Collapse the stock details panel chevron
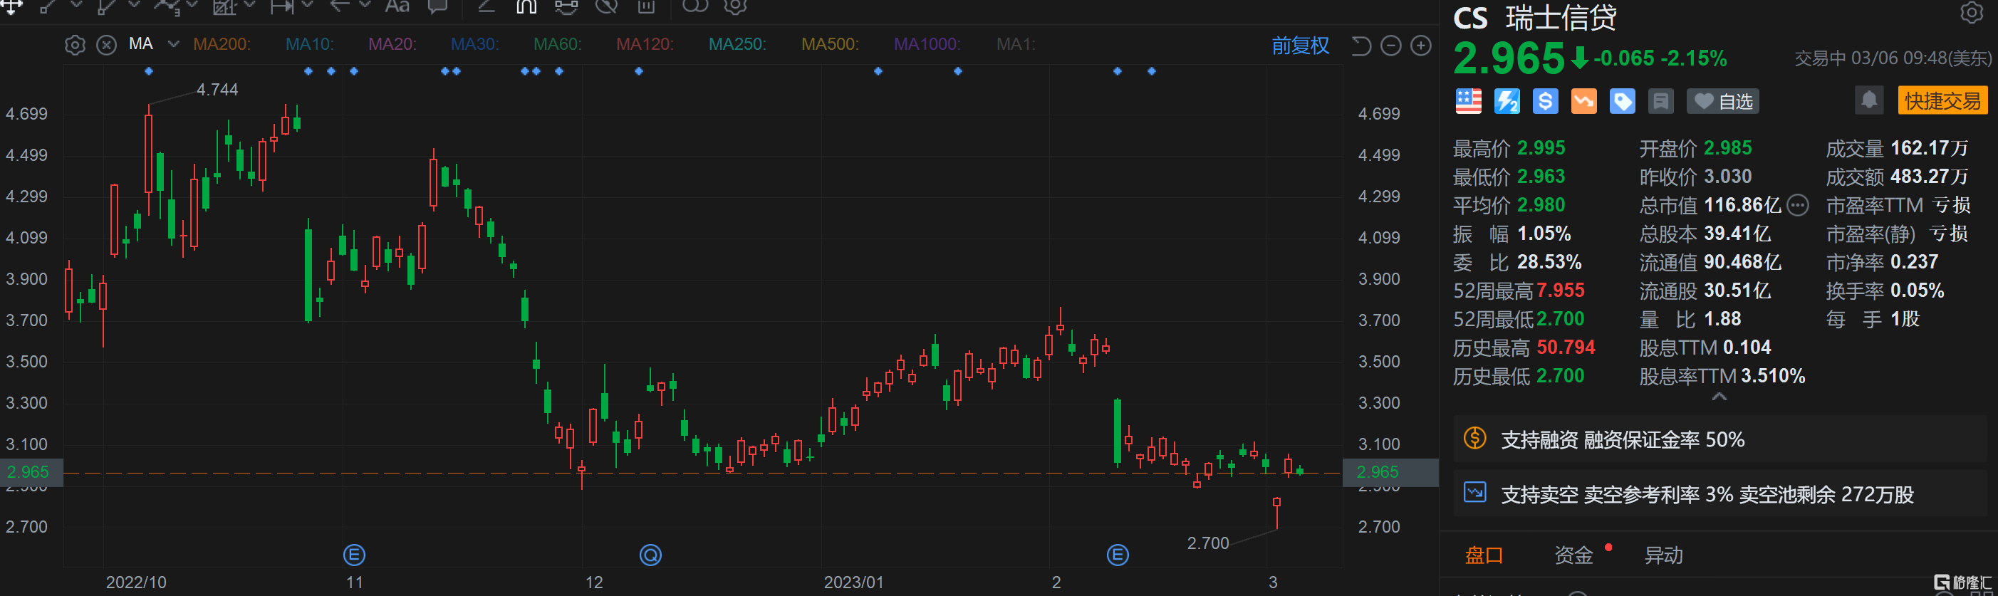The width and height of the screenshot is (1998, 596). 1719,397
